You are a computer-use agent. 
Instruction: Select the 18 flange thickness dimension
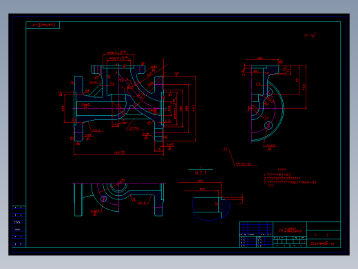159,149
